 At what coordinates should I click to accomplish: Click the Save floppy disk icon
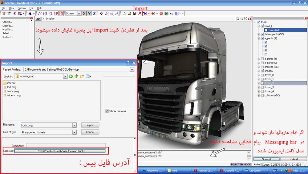(x=135, y=13)
